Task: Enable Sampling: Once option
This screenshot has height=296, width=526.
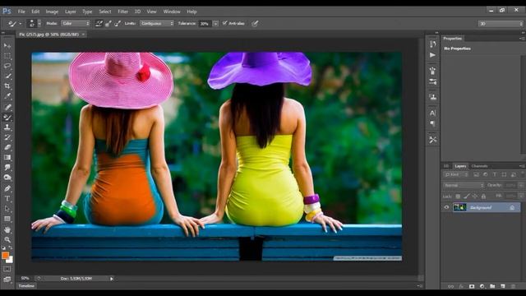Action: [108, 24]
